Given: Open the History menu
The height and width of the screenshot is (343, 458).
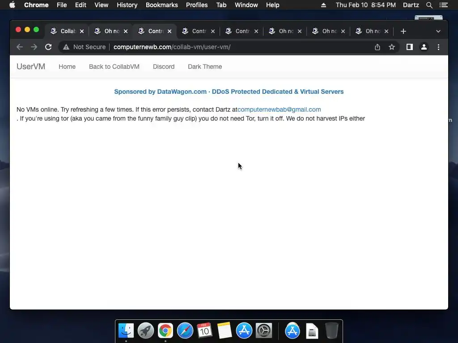Looking at the screenshot, I should pyautogui.click(x=127, y=5).
